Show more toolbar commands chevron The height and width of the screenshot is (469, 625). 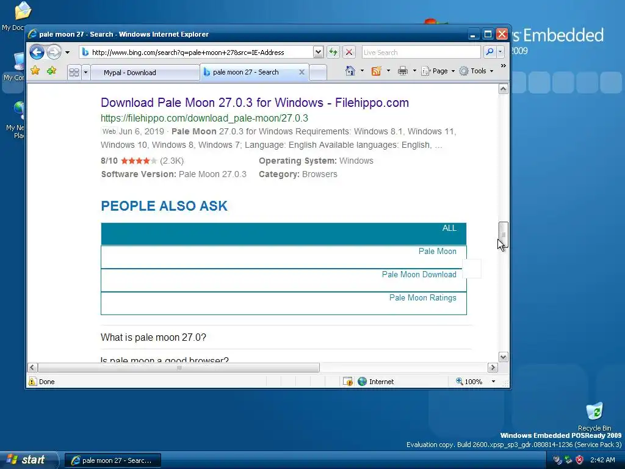(x=503, y=65)
